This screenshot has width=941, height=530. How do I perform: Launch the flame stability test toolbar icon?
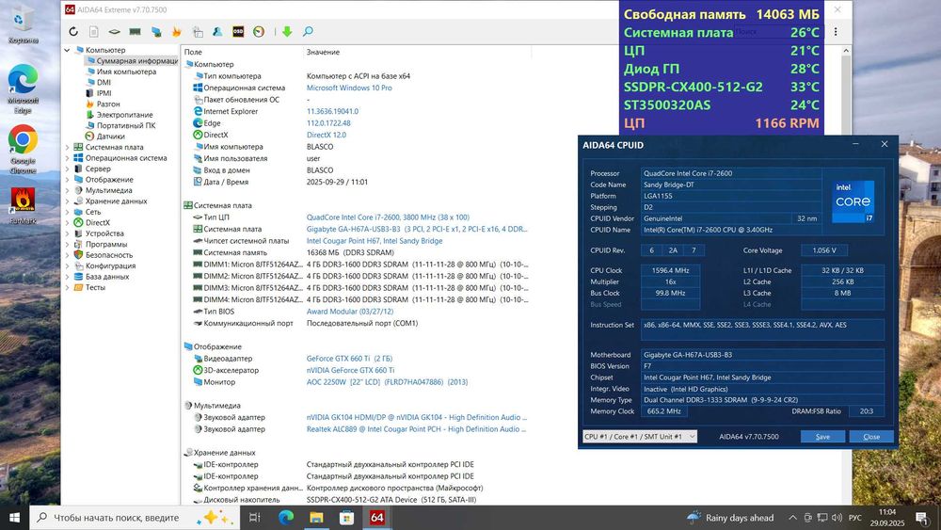[x=177, y=32]
